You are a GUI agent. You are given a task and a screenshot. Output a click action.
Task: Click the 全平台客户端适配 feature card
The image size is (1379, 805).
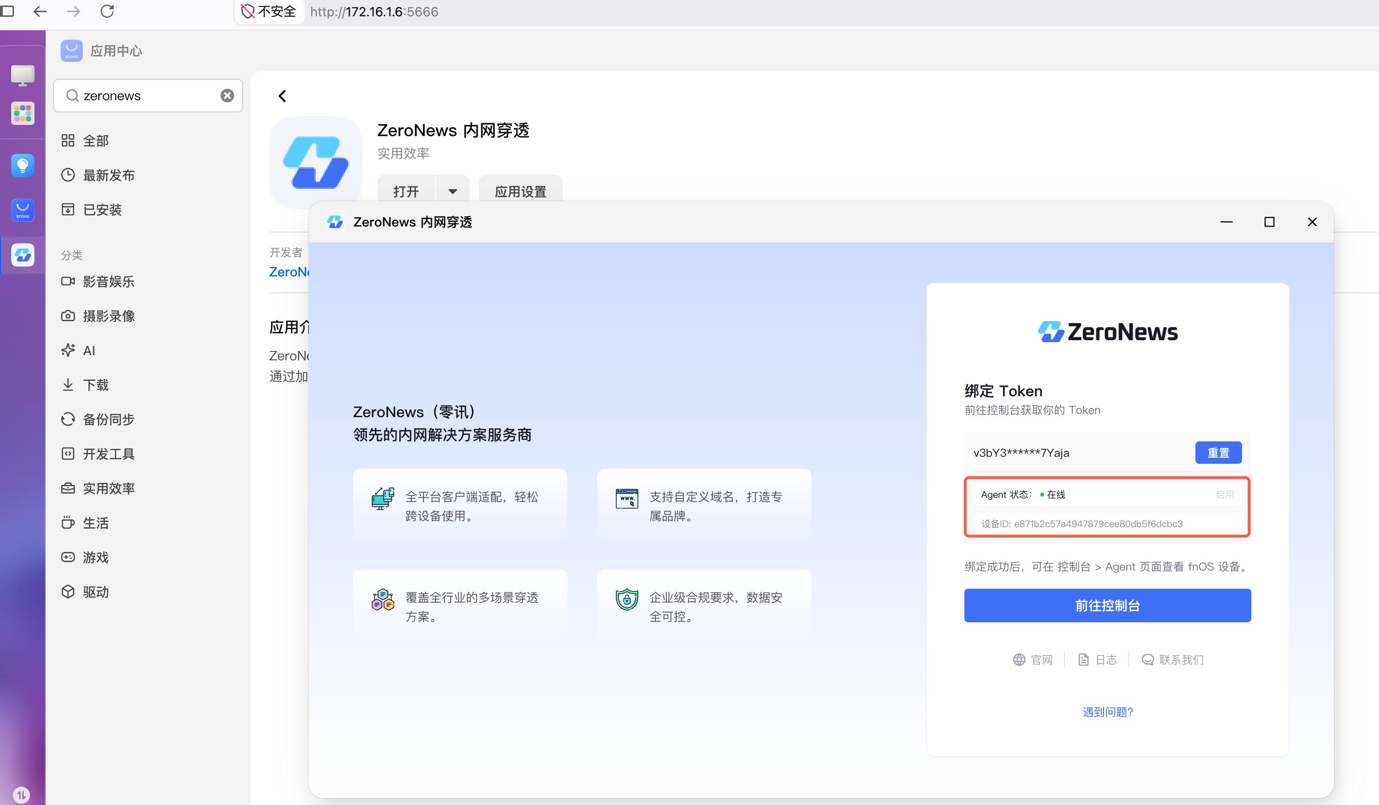(460, 505)
